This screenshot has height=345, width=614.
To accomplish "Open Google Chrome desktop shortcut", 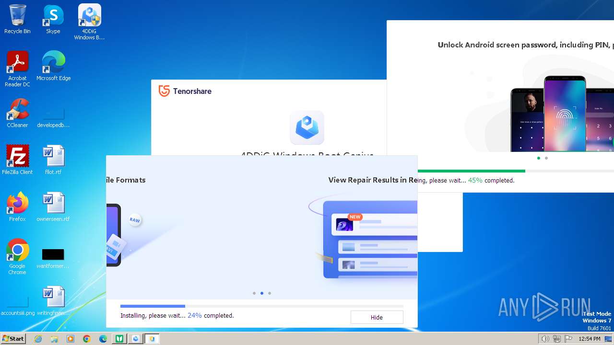I will tap(17, 257).
